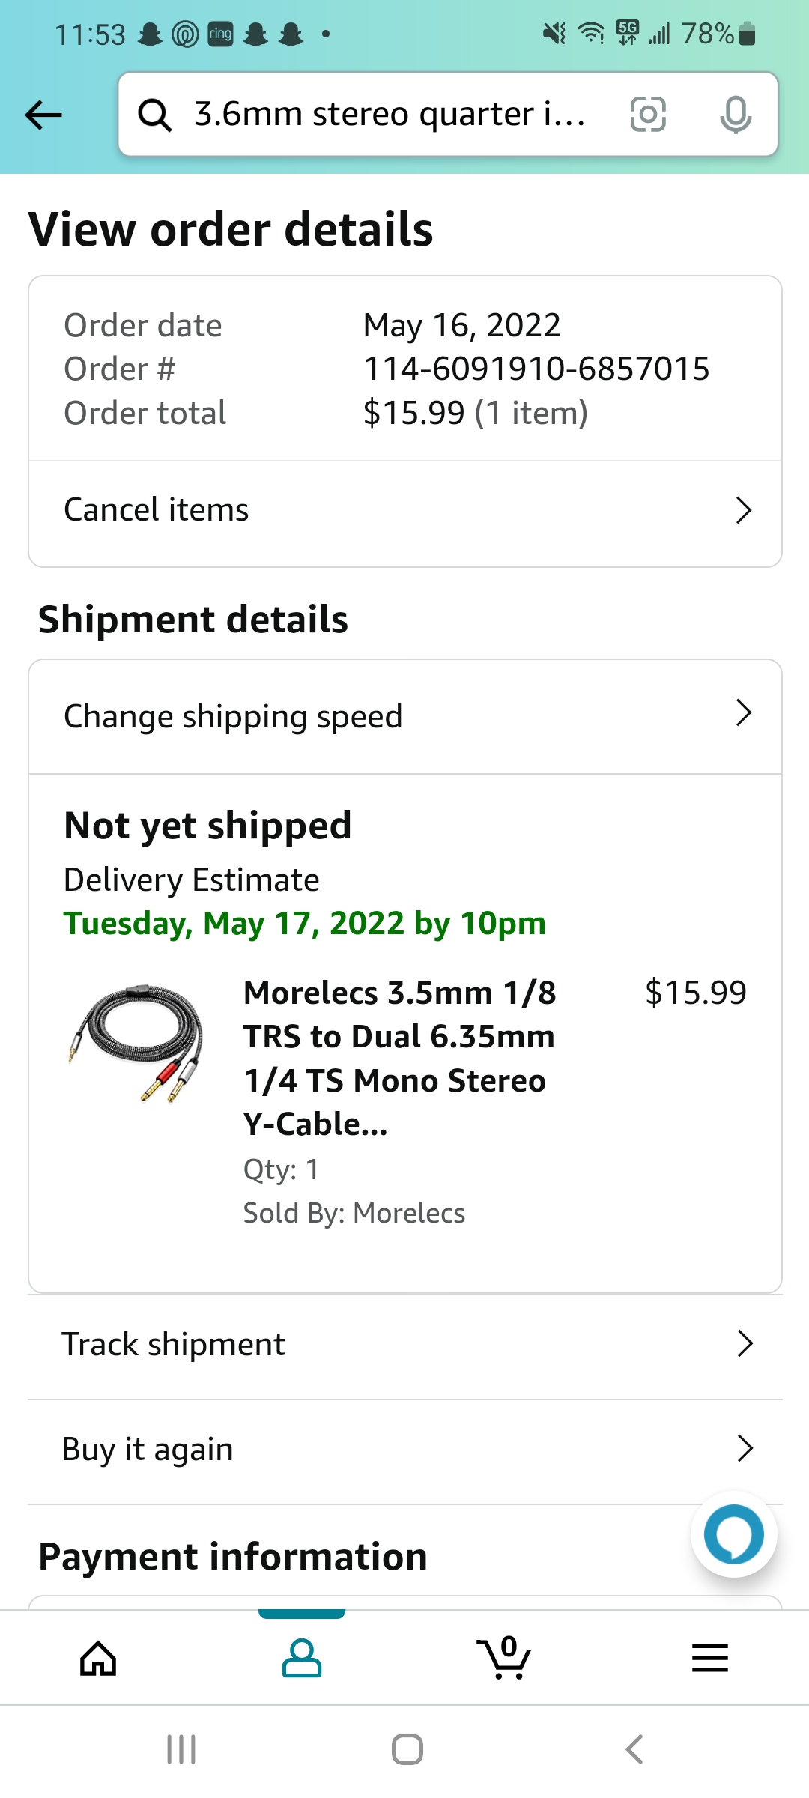Expand Buy it again chevron
Screen dimensions: 809x1798
745,1449
